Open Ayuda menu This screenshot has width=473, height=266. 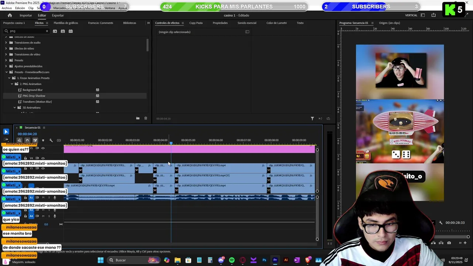122,8
